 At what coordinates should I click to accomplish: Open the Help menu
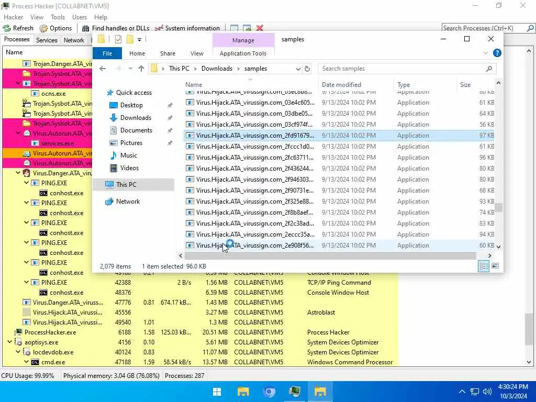coord(100,17)
